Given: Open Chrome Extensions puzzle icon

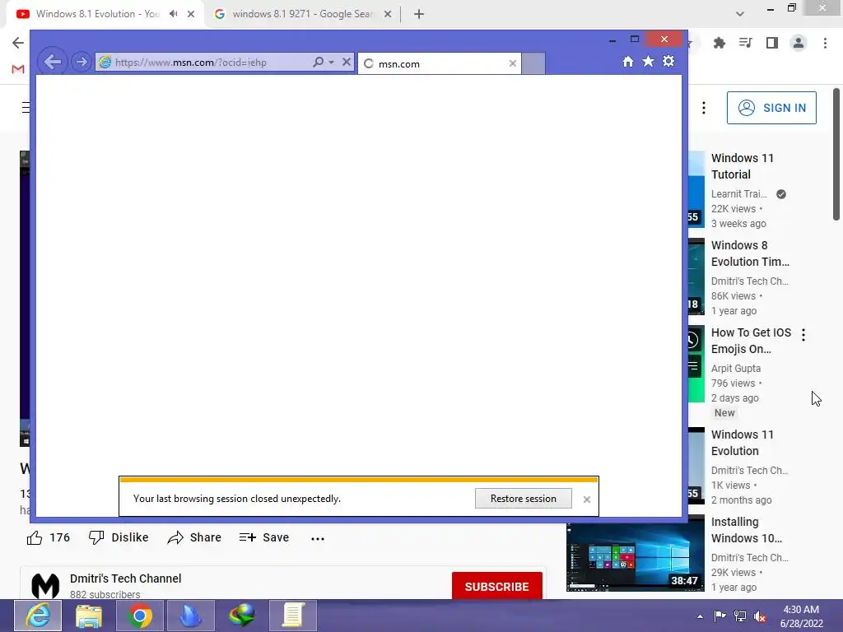Looking at the screenshot, I should [719, 43].
